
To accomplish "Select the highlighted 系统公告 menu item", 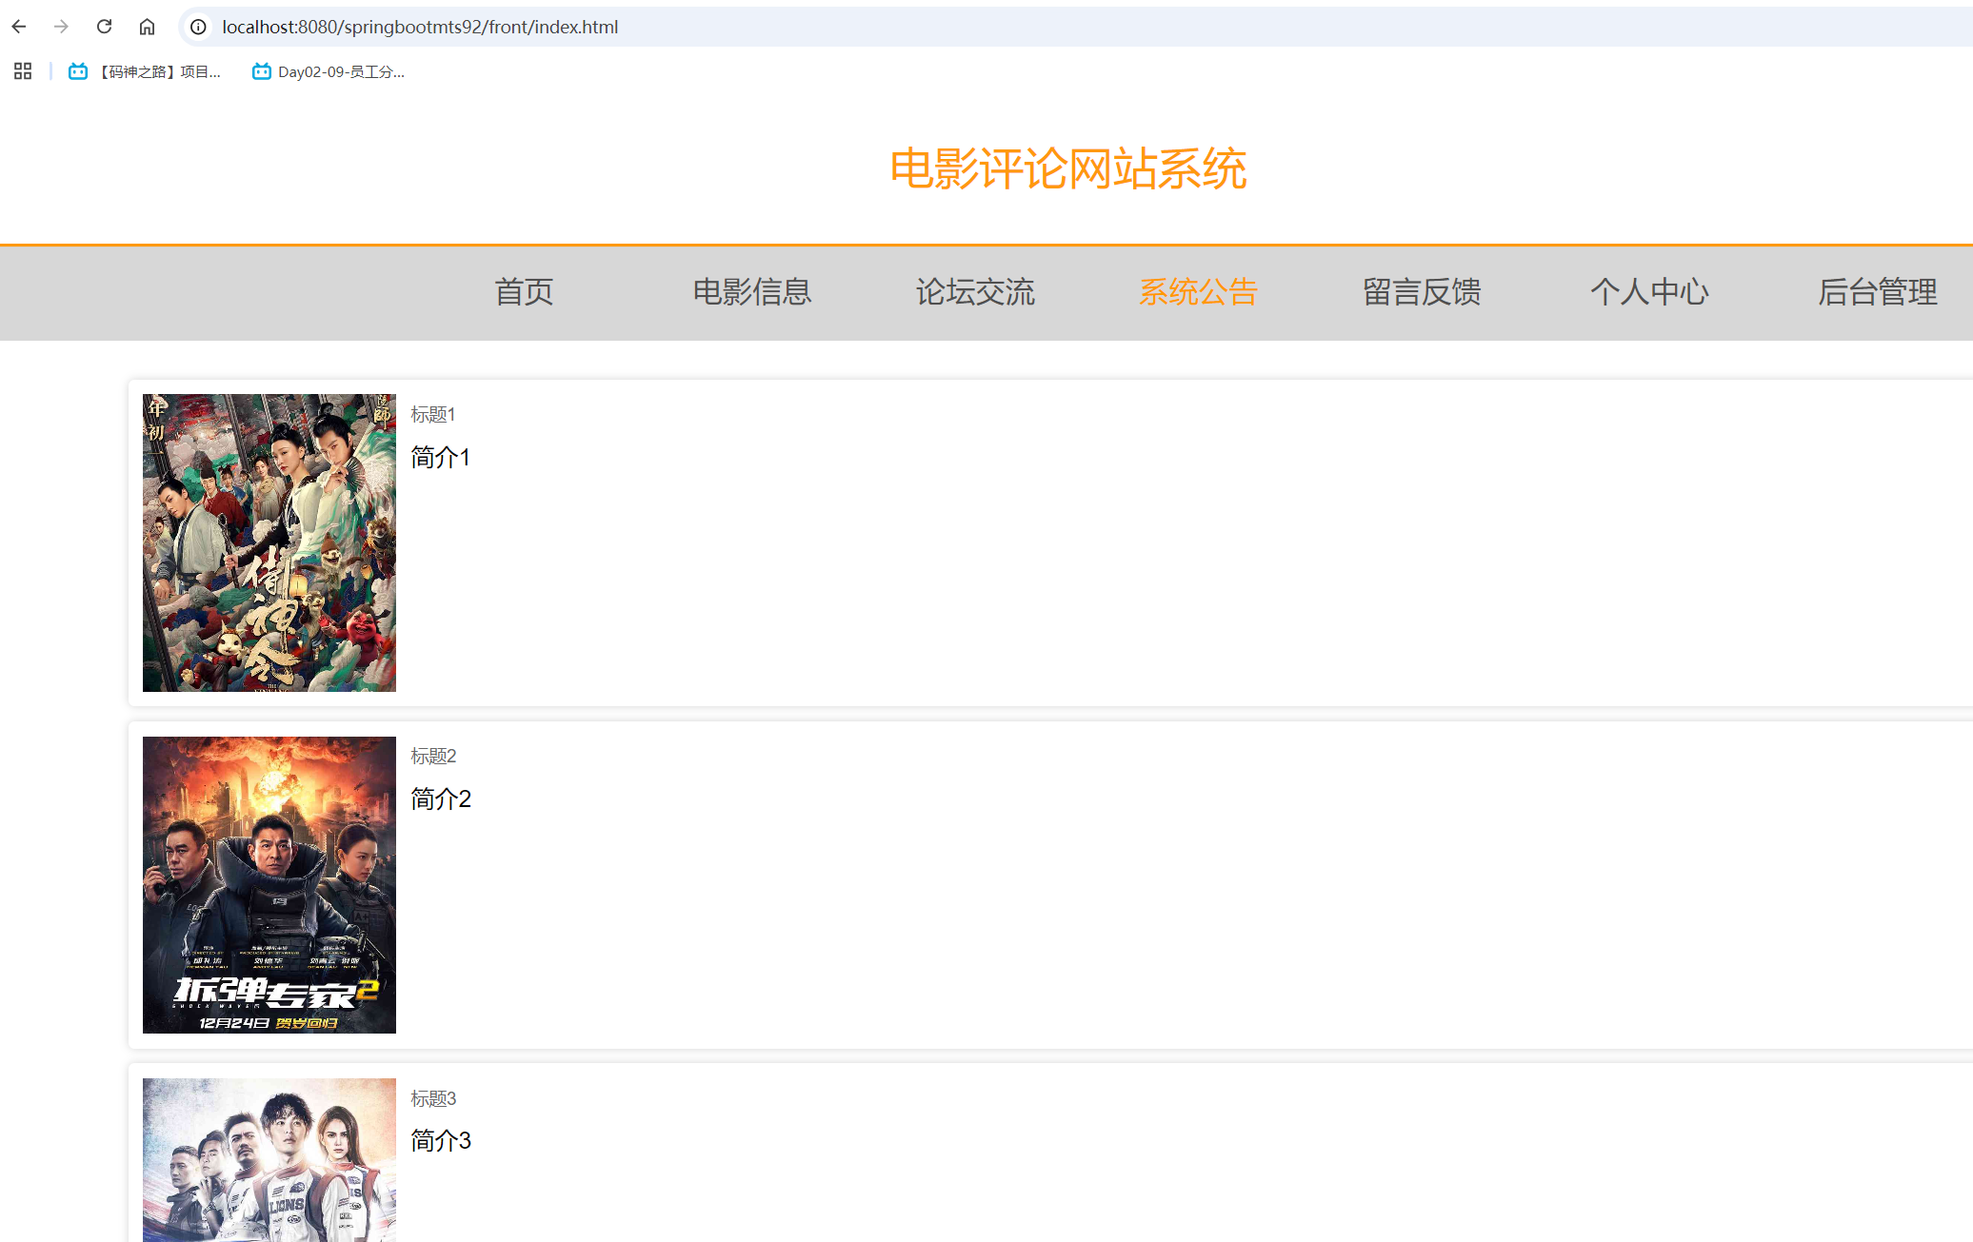I will 1198,292.
